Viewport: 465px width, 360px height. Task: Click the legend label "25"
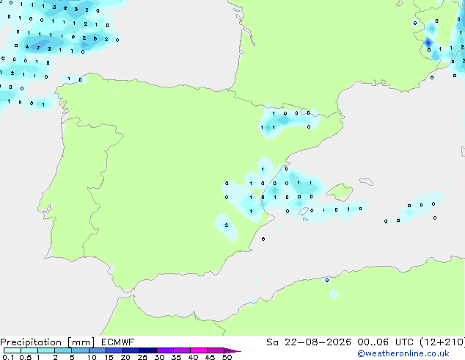[142, 357]
